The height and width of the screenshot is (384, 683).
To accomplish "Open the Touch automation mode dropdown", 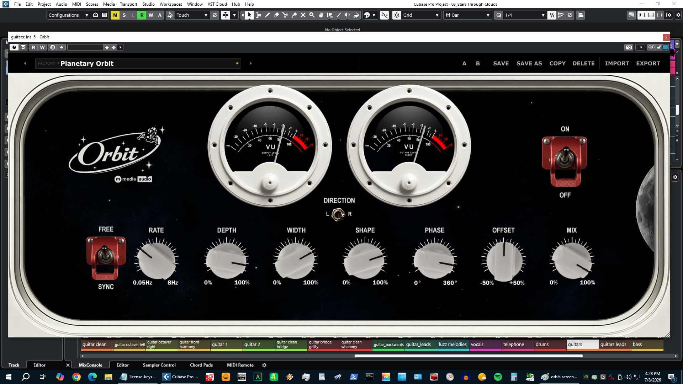I will pos(192,15).
